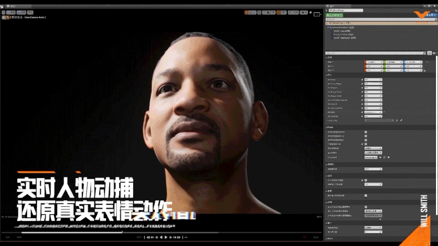Toggle the checkbox in the 碰撞 section
The height and width of the screenshot is (246, 438).
coord(366,207)
